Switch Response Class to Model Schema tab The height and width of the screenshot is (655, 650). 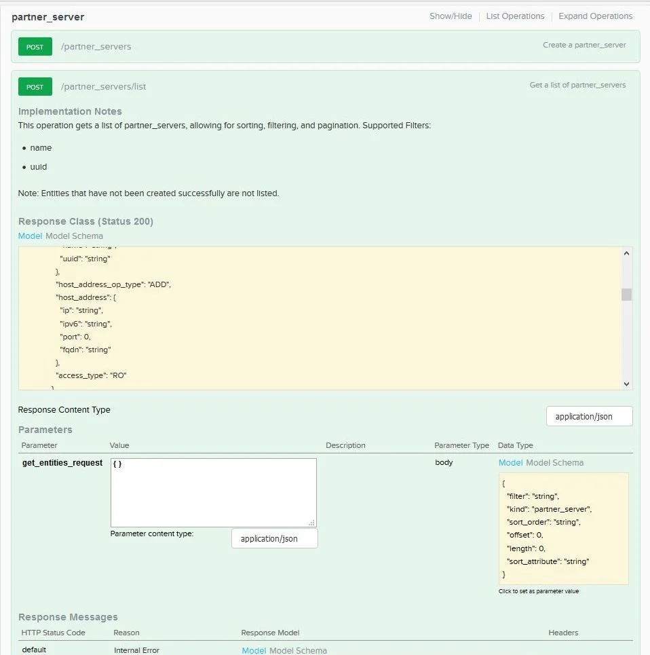tap(74, 236)
